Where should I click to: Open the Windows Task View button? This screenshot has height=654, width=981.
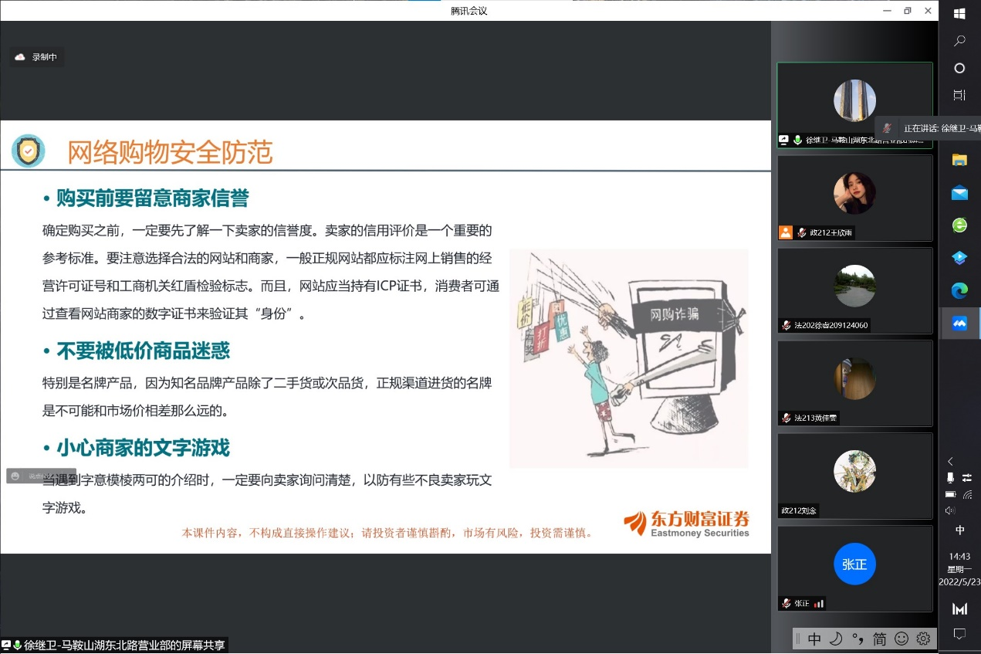pyautogui.click(x=959, y=95)
